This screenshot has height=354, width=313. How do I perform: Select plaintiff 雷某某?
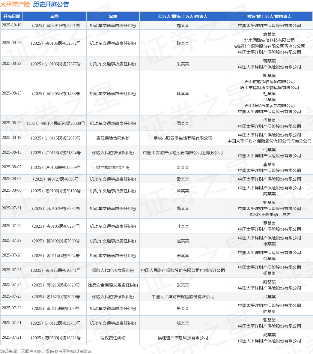pyautogui.click(x=183, y=179)
